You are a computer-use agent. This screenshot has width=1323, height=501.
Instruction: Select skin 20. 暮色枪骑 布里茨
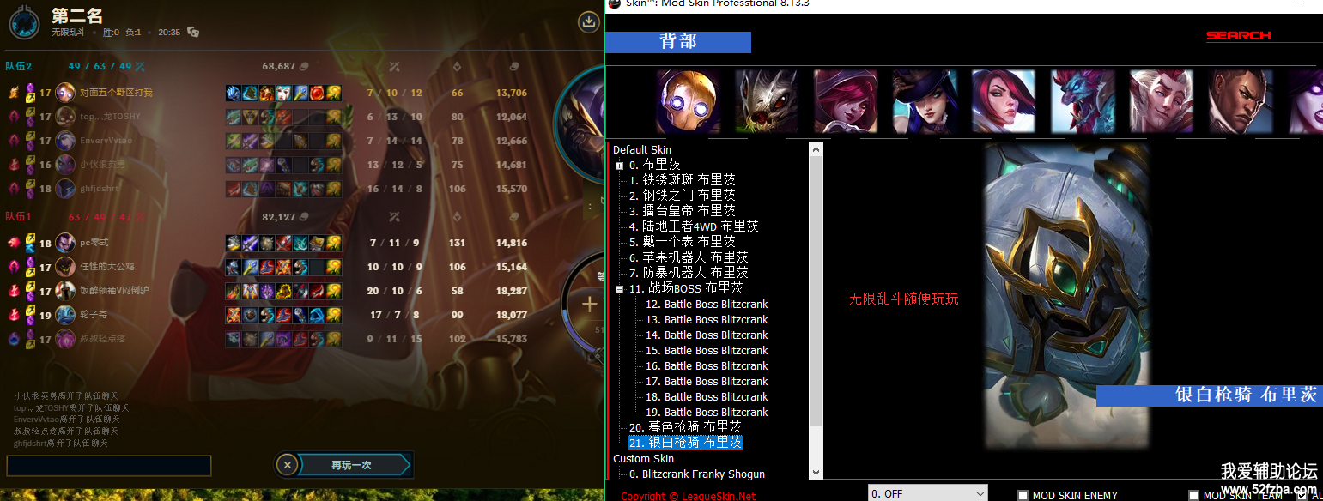click(685, 427)
